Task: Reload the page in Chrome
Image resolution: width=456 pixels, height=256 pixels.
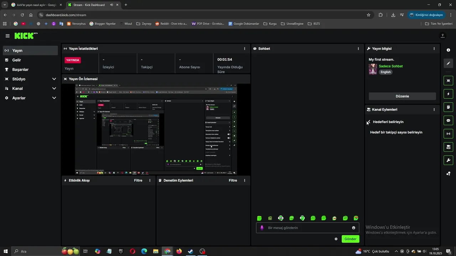Action: click(22, 15)
